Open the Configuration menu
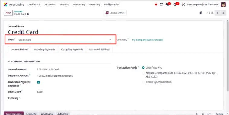Image resolution: width=229 pixels, height=115 pixels. coord(111,5)
